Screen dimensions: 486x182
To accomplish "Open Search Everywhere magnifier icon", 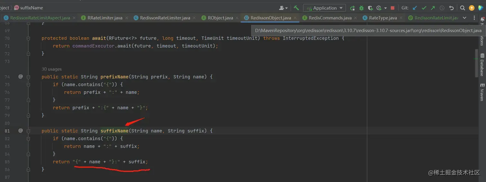I will click(462, 8).
